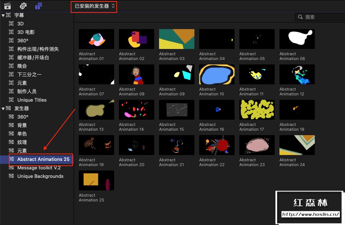Select the 制作人员 category

[37, 91]
